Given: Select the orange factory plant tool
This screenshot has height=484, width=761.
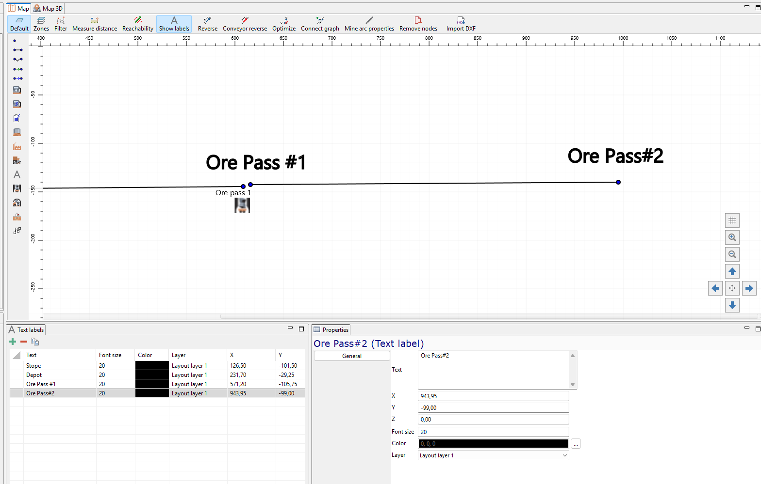Looking at the screenshot, I should tap(17, 146).
